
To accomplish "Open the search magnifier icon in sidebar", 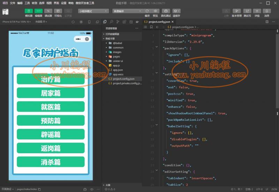I will (111, 22).
